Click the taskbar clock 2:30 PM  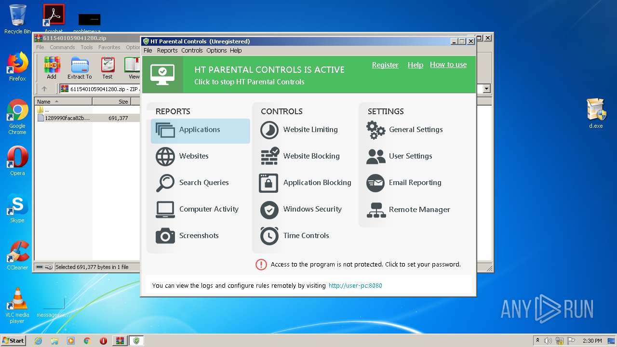592,341
